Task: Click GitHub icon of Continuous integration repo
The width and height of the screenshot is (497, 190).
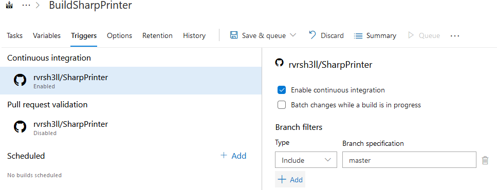Action: coord(20,80)
